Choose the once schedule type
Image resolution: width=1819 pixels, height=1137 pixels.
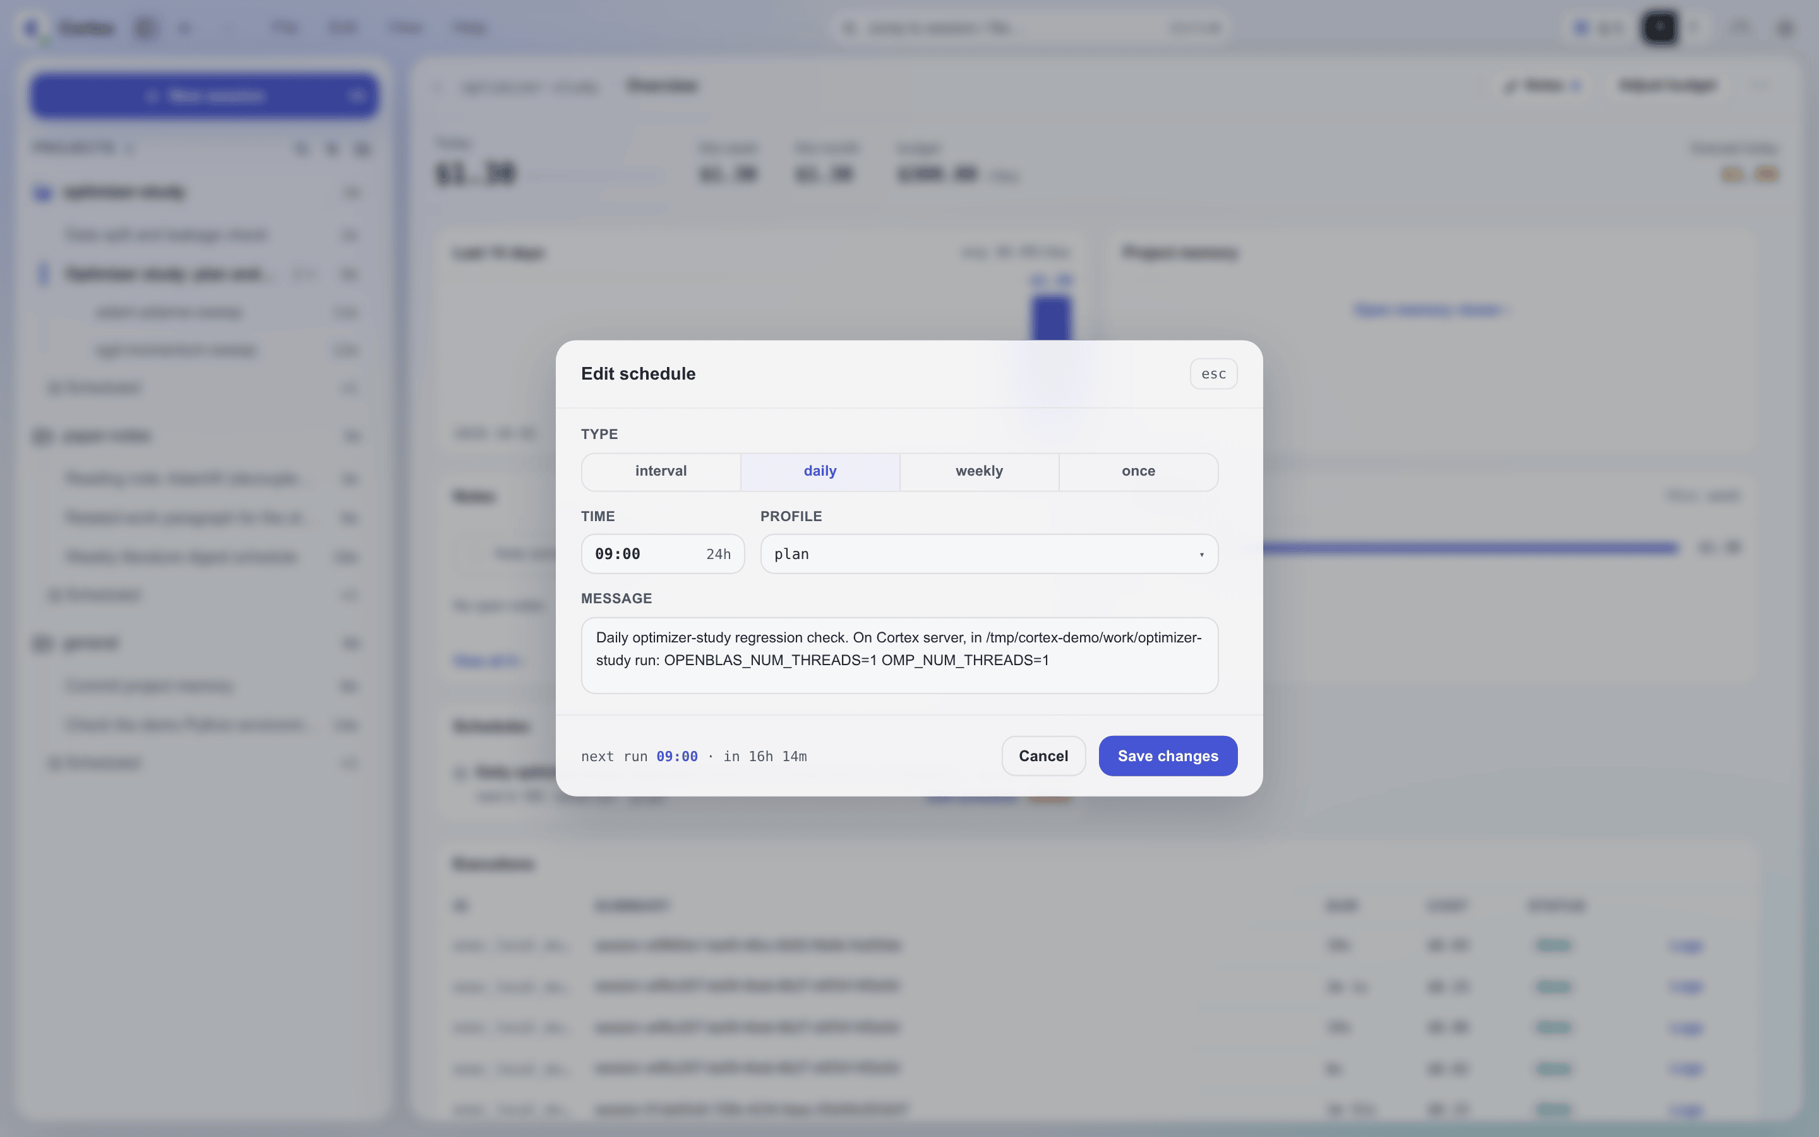click(x=1138, y=471)
